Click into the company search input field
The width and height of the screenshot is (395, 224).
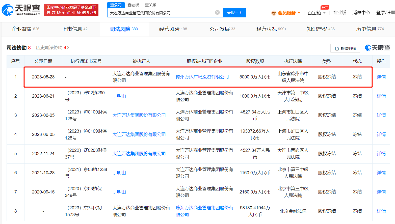pyautogui.click(x=162, y=13)
